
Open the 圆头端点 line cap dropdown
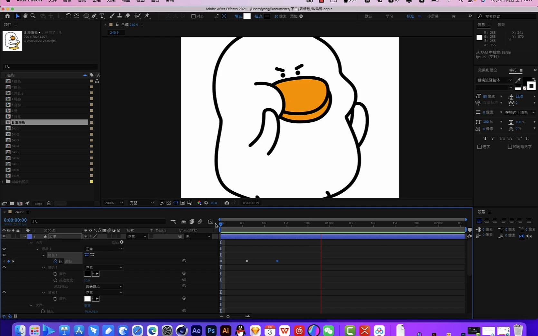coord(104,286)
